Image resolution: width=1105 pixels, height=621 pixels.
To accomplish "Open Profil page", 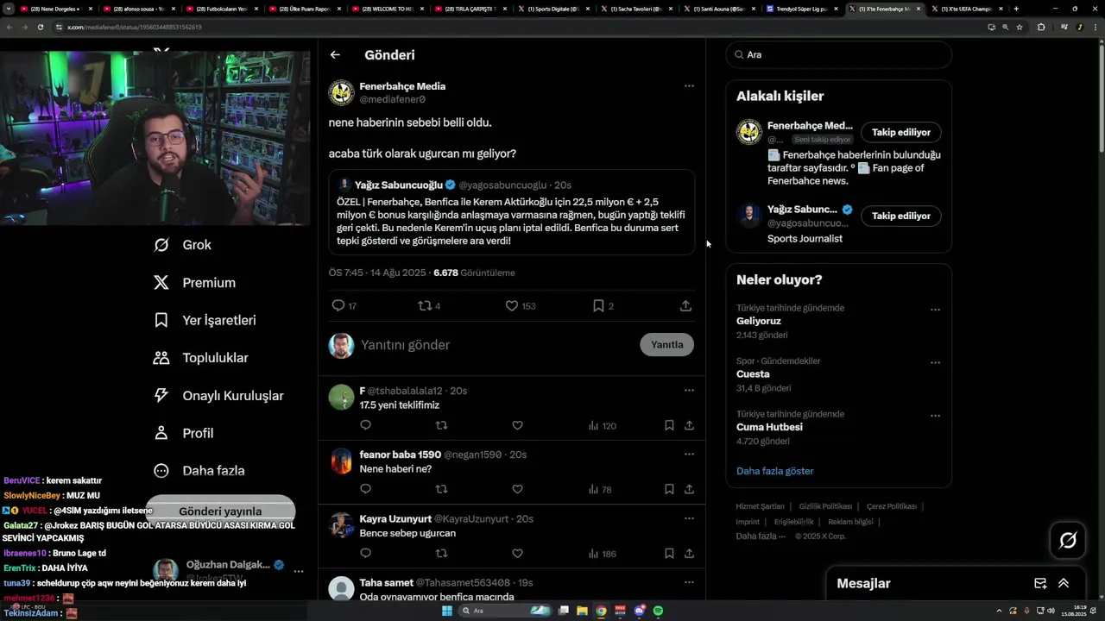I will 183,433.
